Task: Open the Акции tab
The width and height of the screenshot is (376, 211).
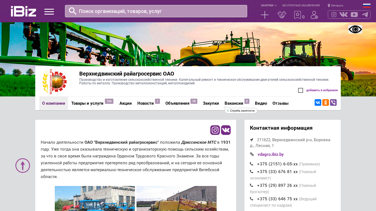Action: point(126,103)
